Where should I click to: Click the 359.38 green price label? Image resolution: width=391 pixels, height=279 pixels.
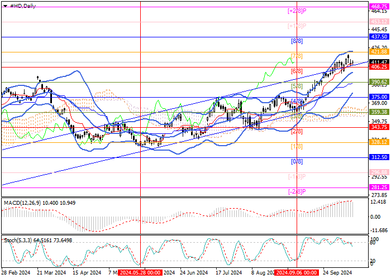click(x=379, y=112)
